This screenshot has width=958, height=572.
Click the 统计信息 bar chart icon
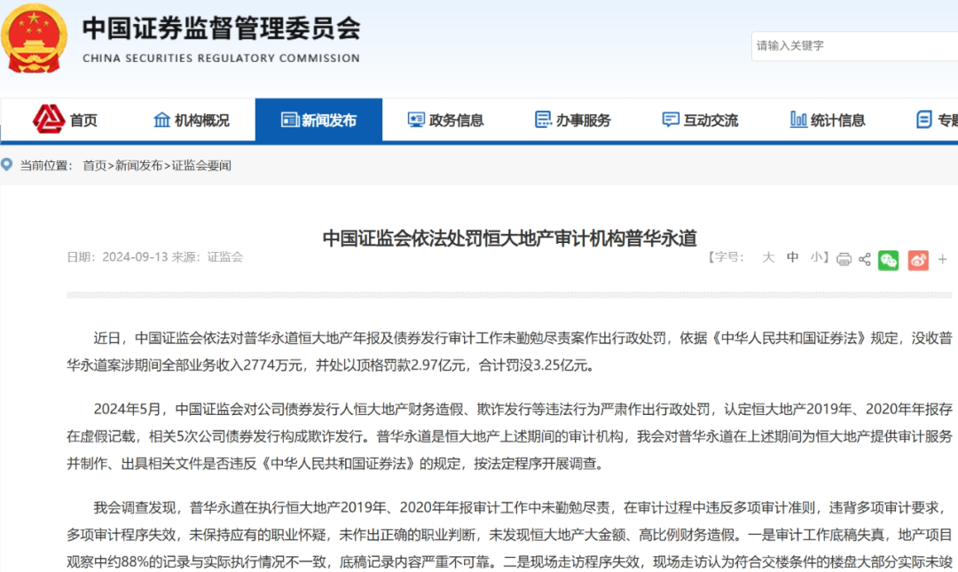(798, 119)
